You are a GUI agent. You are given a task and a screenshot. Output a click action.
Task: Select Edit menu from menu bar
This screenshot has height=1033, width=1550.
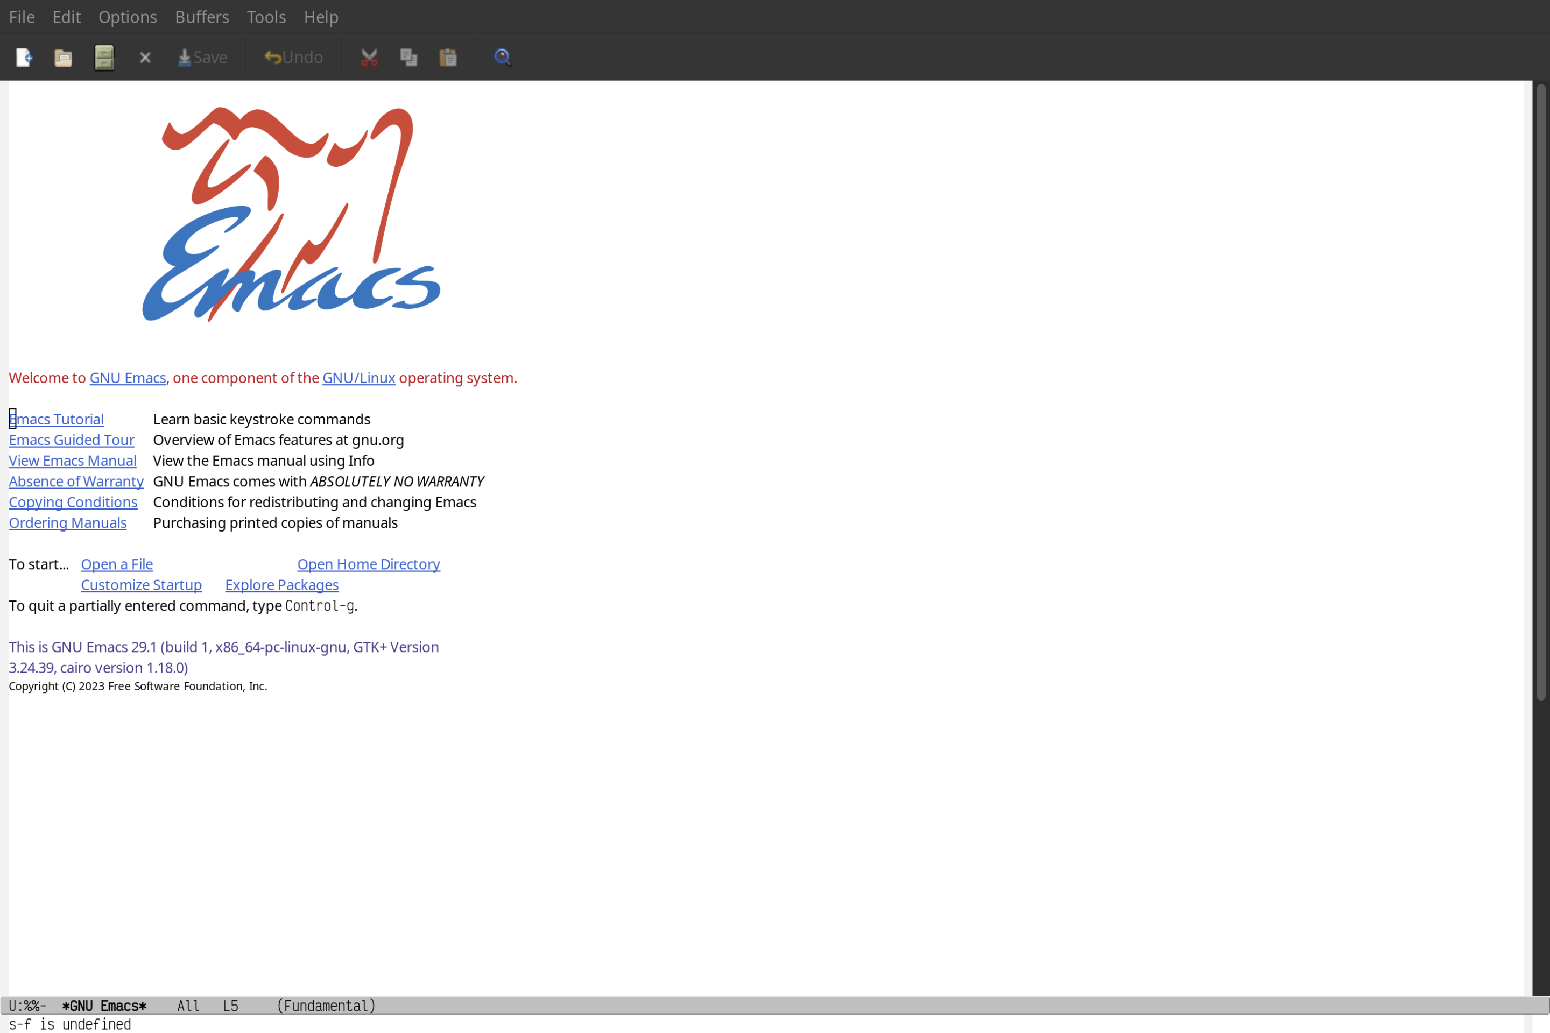(66, 16)
